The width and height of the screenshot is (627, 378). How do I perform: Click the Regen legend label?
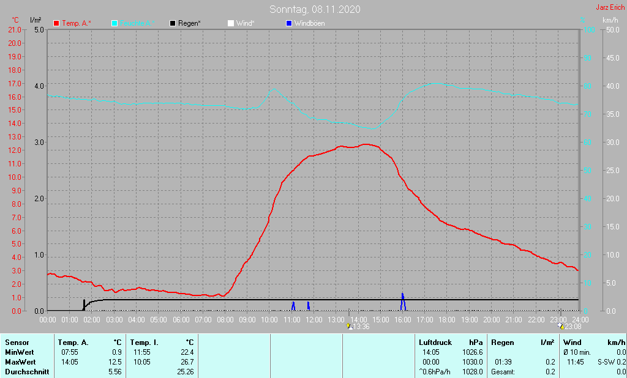(x=190, y=23)
